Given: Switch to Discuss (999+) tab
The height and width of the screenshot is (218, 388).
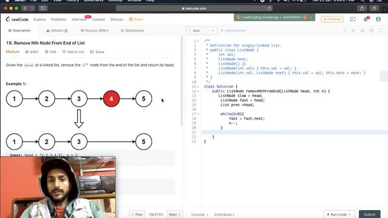Looking at the screenshot, I should click(x=95, y=30).
